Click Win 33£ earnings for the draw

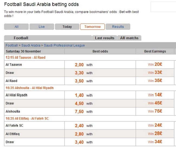tap(155, 73)
